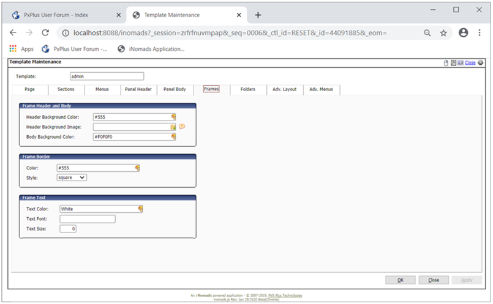The image size is (493, 304).
Task: Click image browse icon for Header Background Image
Action: (x=173, y=127)
